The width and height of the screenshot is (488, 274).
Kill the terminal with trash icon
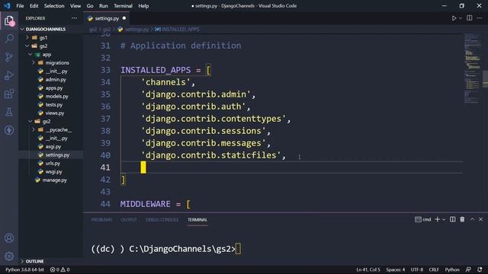point(462,219)
